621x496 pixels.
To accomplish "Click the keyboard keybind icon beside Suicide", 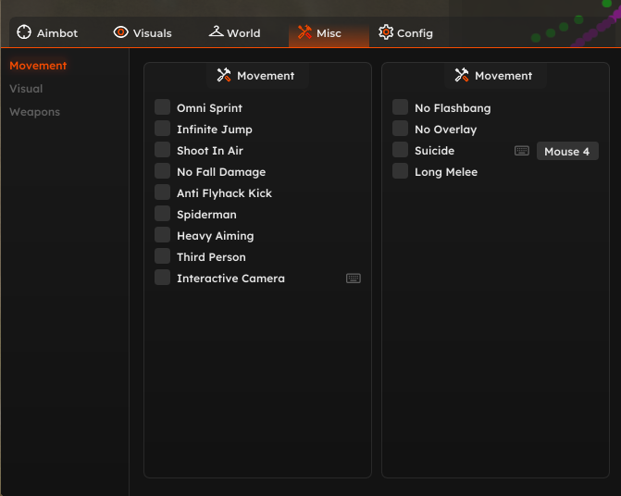I will coord(522,151).
